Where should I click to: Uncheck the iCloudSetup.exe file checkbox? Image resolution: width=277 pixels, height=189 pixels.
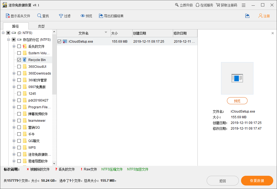[59, 41]
